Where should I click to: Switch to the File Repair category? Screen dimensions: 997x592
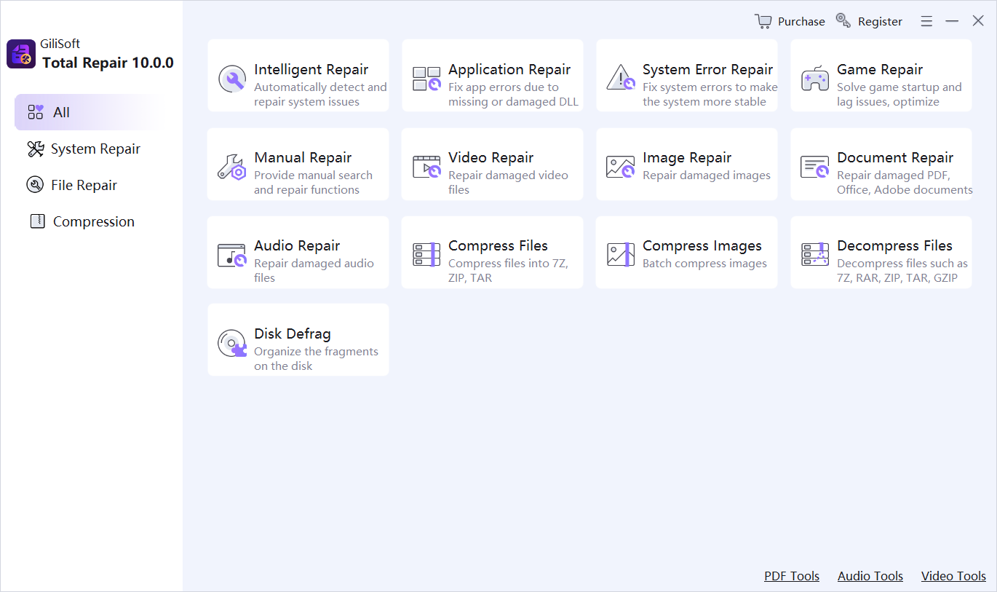click(x=89, y=185)
